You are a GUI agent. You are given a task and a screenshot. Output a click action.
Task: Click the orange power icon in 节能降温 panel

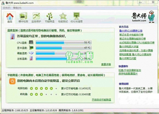(12, 81)
